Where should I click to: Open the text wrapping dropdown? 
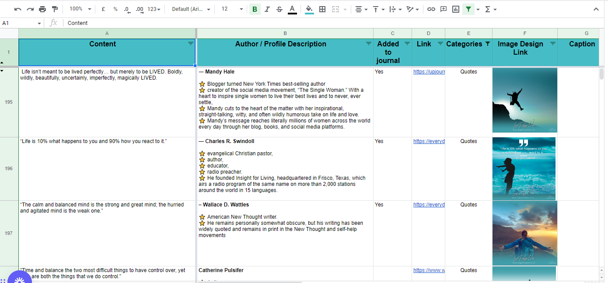click(x=395, y=9)
